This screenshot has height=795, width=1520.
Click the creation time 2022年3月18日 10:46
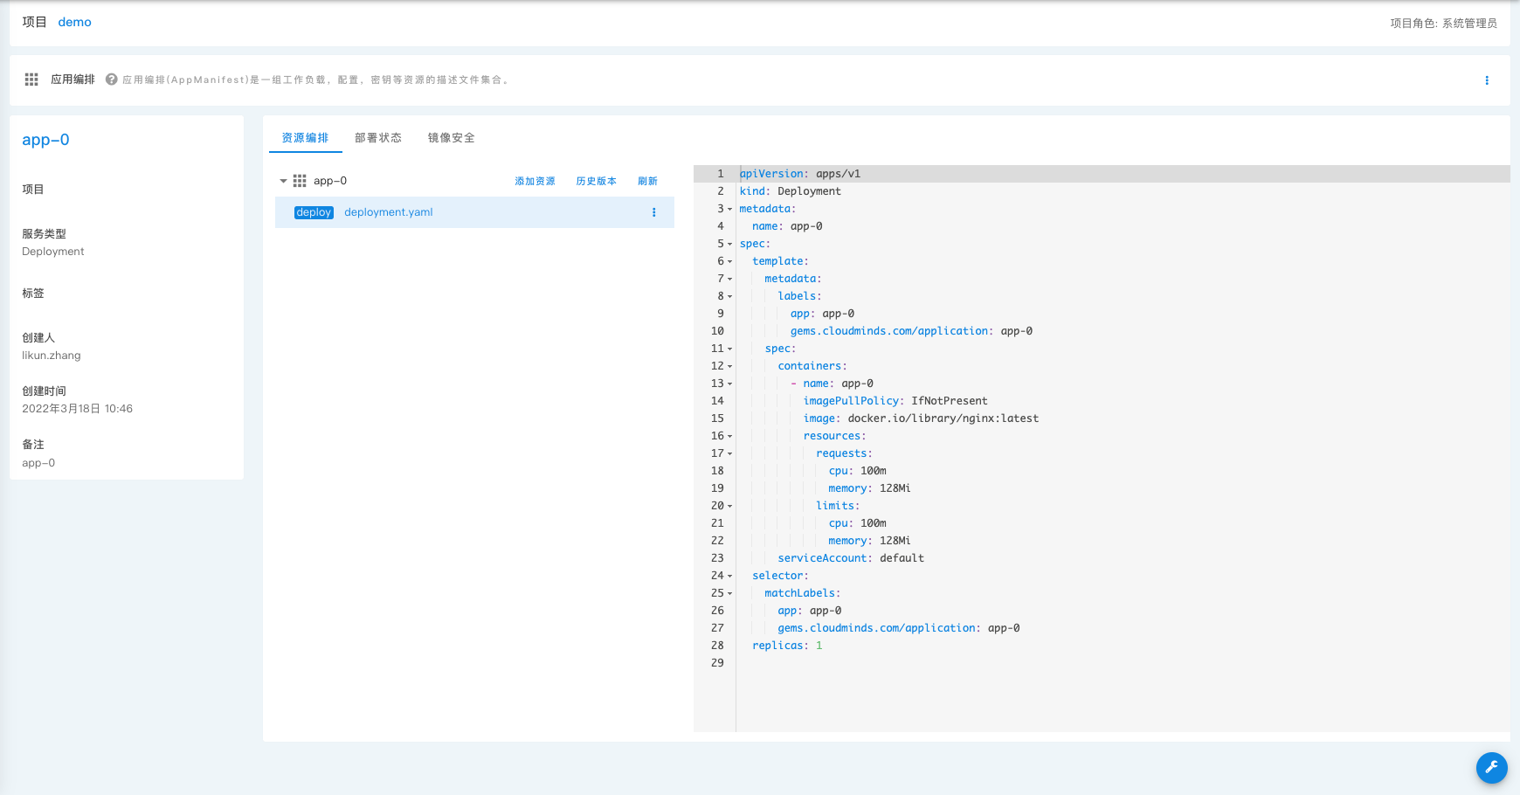(77, 409)
